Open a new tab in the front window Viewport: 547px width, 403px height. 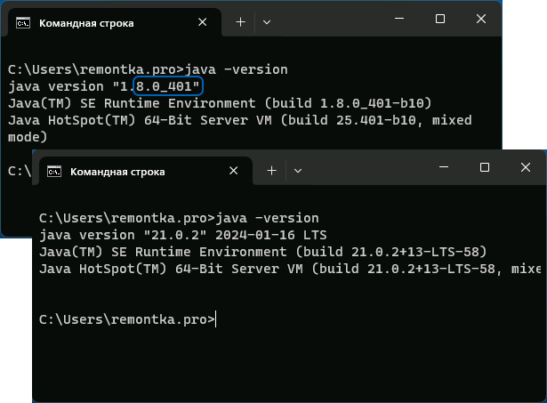coord(272,171)
